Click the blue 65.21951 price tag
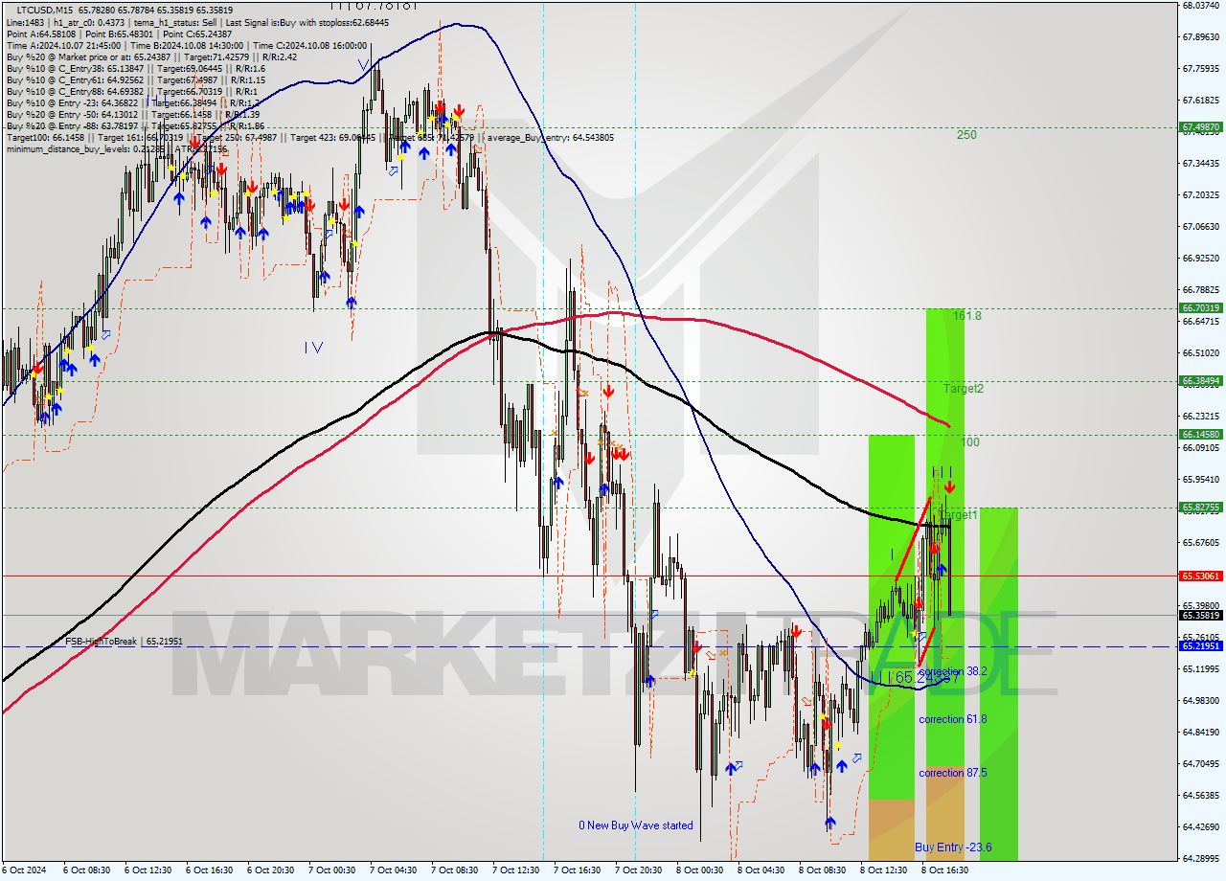 (x=1200, y=646)
